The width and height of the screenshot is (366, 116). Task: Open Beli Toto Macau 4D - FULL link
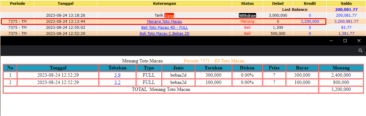coord(164,28)
